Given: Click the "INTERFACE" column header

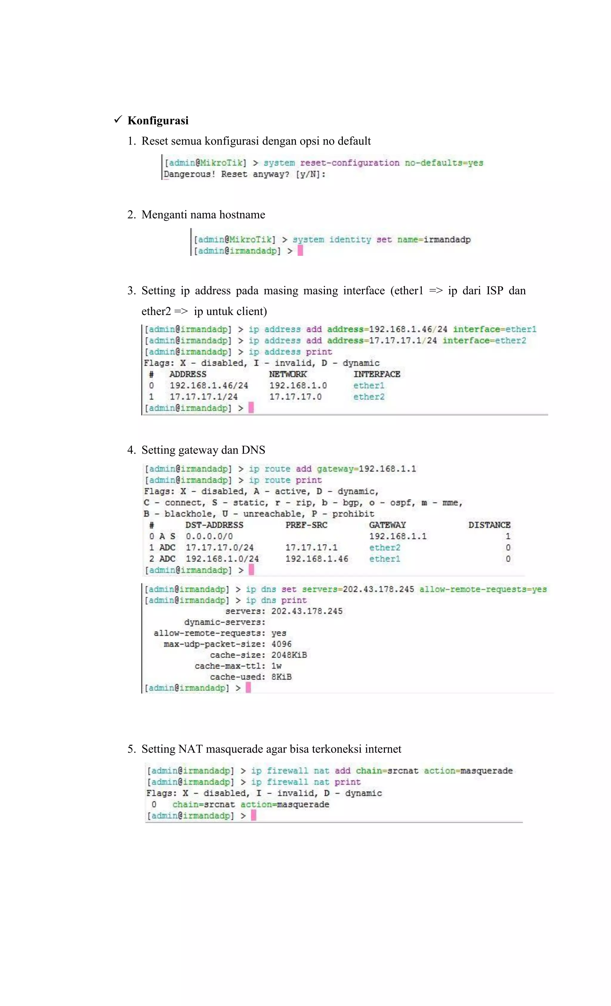Looking at the screenshot, I should pyautogui.click(x=377, y=374).
